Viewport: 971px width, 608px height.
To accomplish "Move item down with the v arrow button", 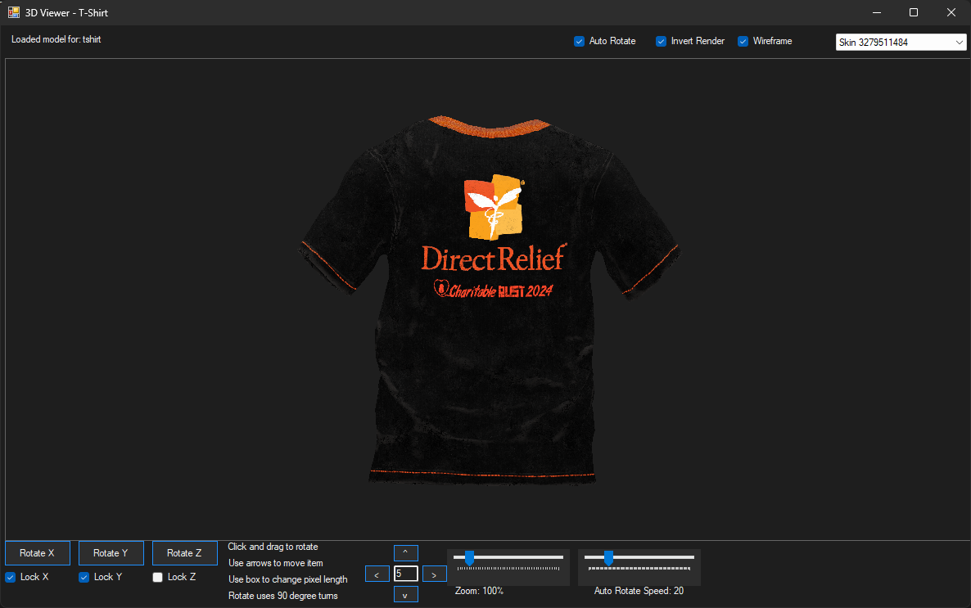I will pyautogui.click(x=405, y=594).
